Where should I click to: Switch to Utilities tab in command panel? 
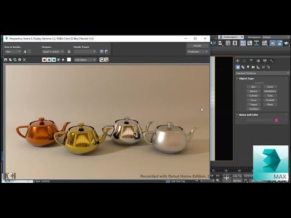pyautogui.click(x=272, y=61)
